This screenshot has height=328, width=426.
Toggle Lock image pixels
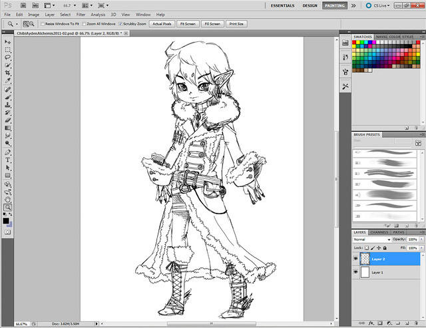[373, 247]
